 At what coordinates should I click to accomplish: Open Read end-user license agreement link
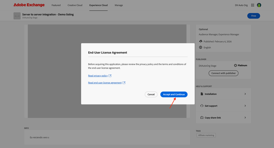click(105, 83)
